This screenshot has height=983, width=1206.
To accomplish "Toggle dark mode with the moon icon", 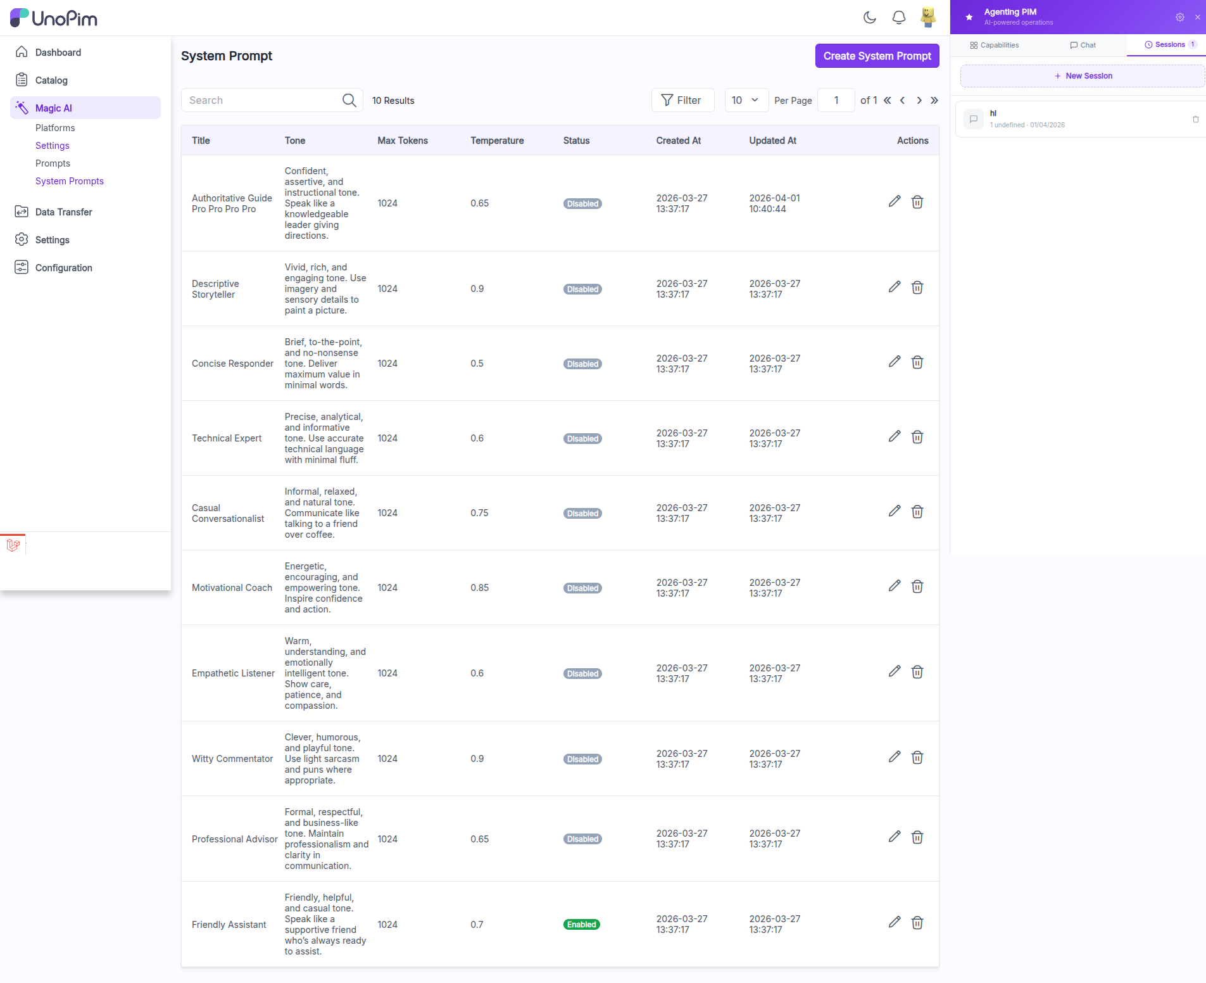I will [869, 18].
